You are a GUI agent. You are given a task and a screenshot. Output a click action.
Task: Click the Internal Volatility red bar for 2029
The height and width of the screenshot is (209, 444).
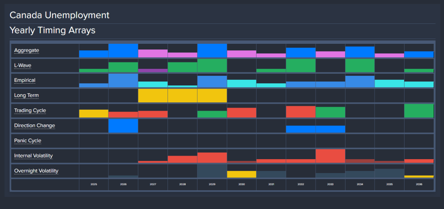[212, 157]
